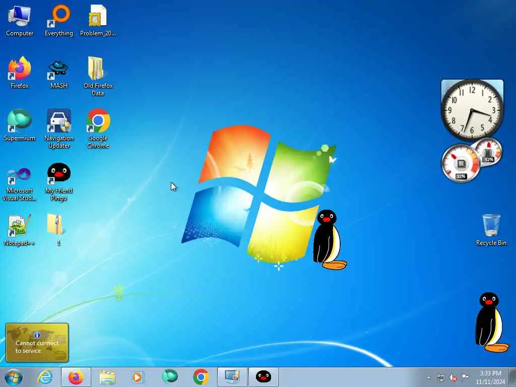The height and width of the screenshot is (387, 516).
Task: Select the Everything search shortcut
Action: point(59,20)
